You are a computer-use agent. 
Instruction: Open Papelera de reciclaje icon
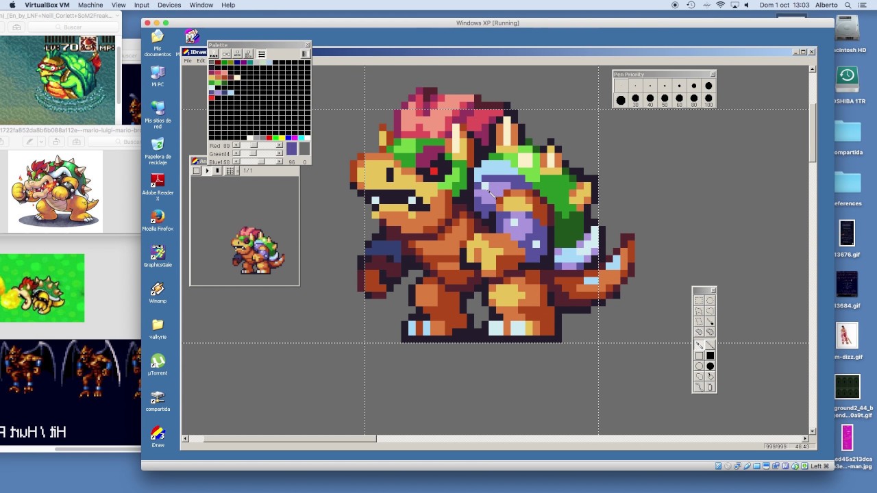tap(158, 148)
